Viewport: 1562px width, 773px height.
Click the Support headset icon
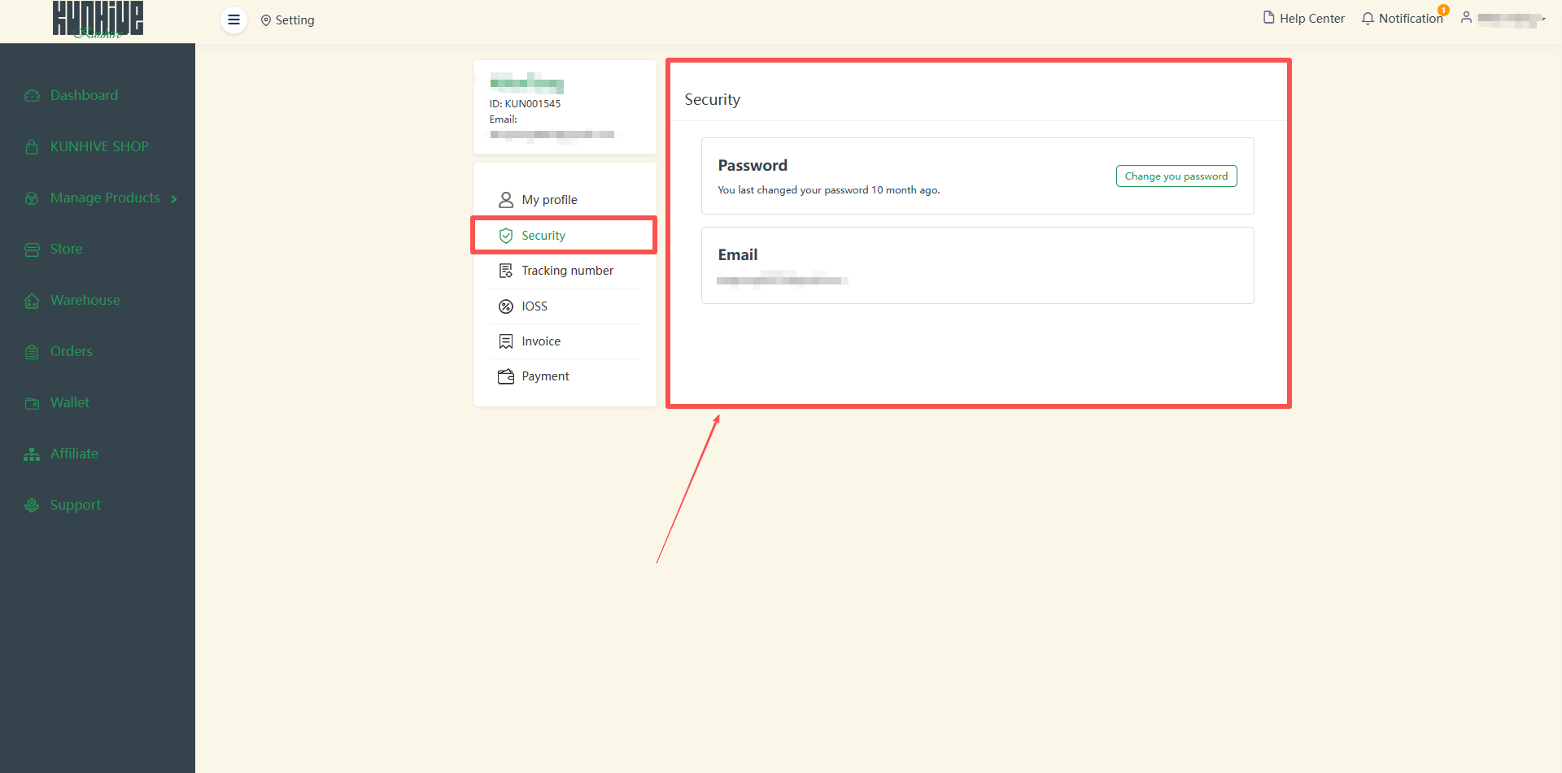pyautogui.click(x=32, y=506)
